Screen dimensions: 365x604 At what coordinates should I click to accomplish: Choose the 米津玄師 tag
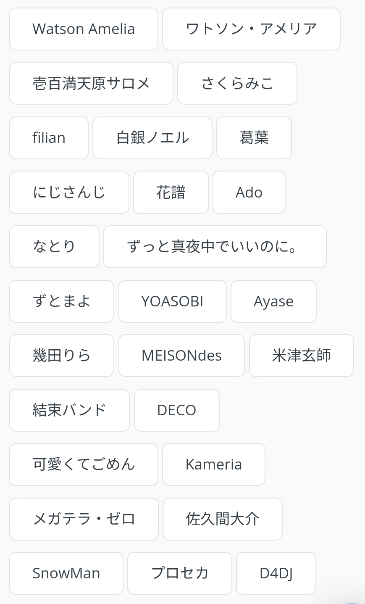click(x=302, y=356)
